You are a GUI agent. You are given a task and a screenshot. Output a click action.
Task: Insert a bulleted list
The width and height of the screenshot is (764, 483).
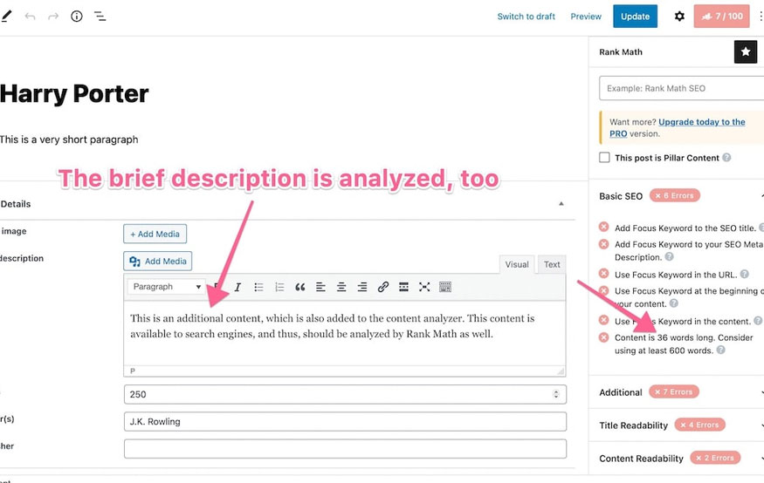coord(258,287)
